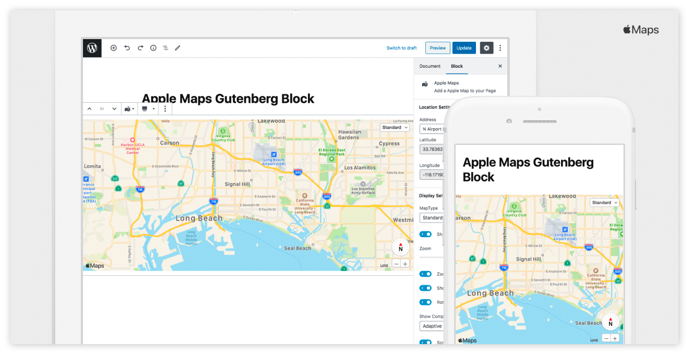
Task: Open the block navigation list icon
Action: pos(165,48)
